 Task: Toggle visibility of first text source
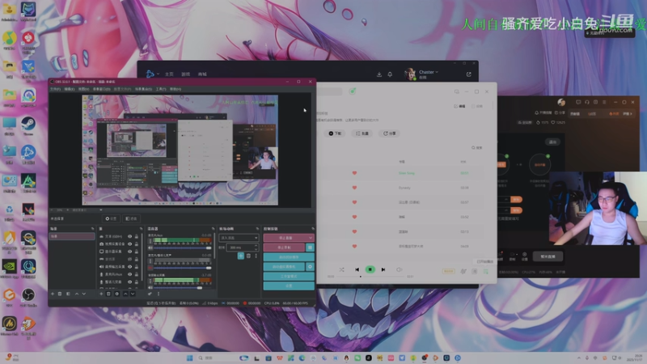[129, 236]
